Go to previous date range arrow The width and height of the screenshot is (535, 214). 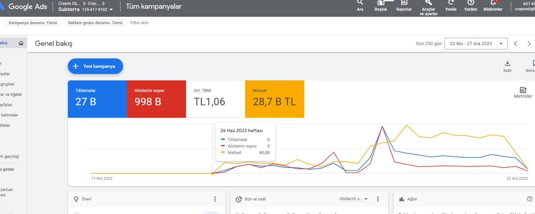[516, 43]
